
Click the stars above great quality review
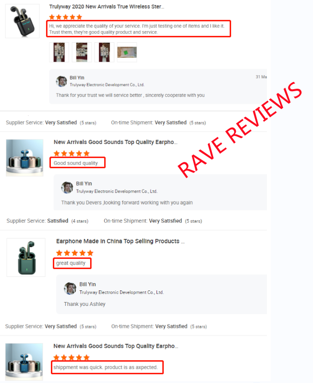point(75,253)
